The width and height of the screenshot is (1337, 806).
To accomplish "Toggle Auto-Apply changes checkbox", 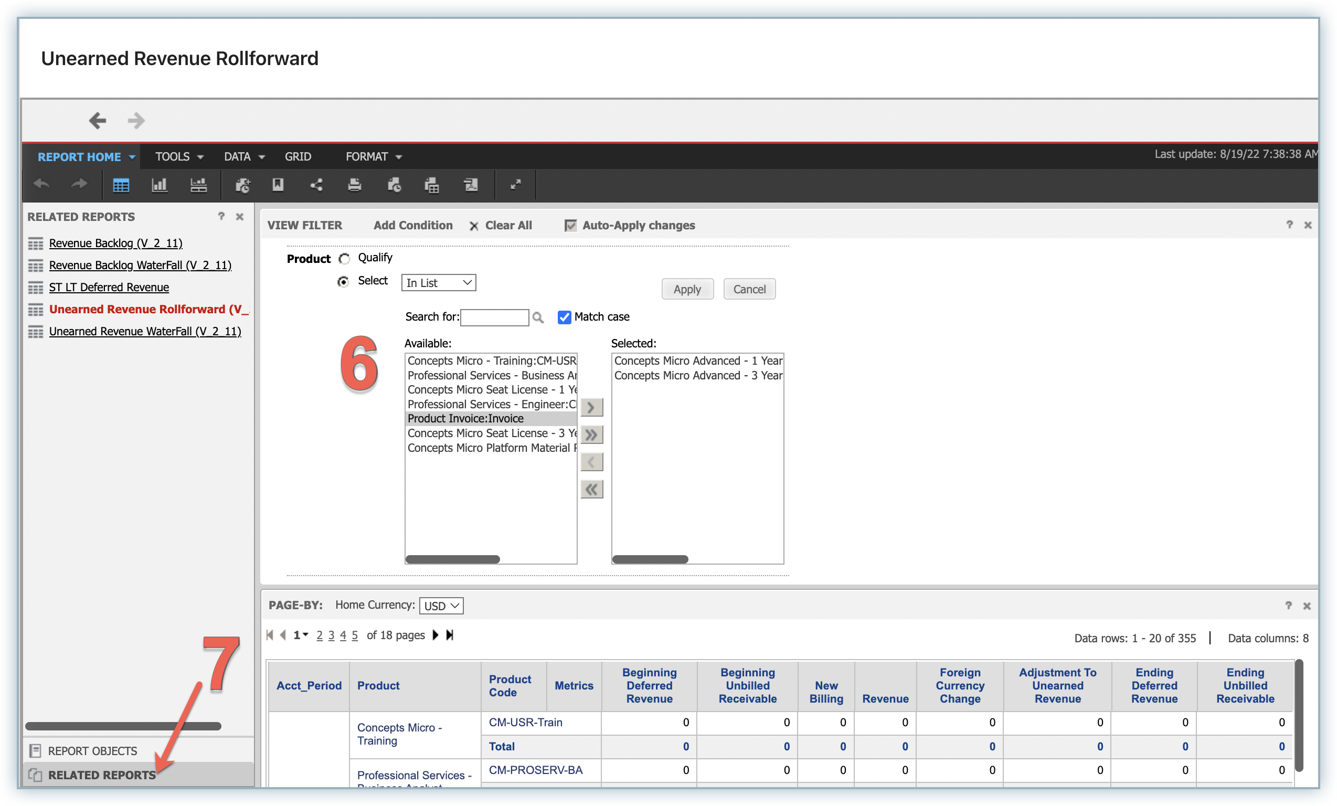I will (x=570, y=225).
